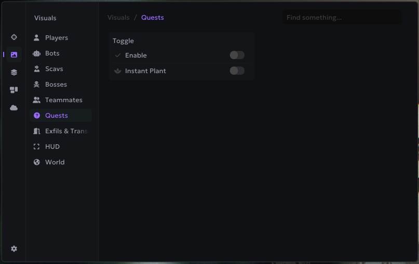Focus the Find something search field

[x=342, y=18]
